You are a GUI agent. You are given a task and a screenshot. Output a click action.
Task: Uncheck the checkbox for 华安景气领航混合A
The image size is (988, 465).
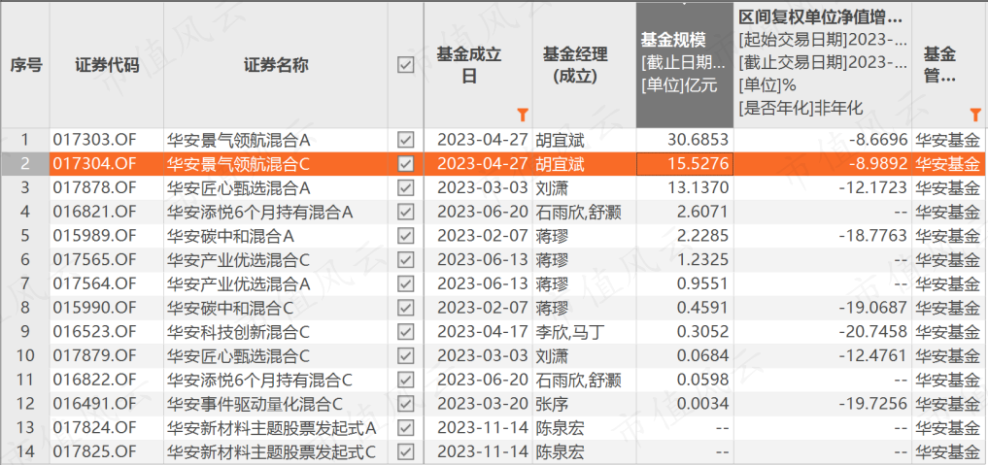click(x=406, y=140)
